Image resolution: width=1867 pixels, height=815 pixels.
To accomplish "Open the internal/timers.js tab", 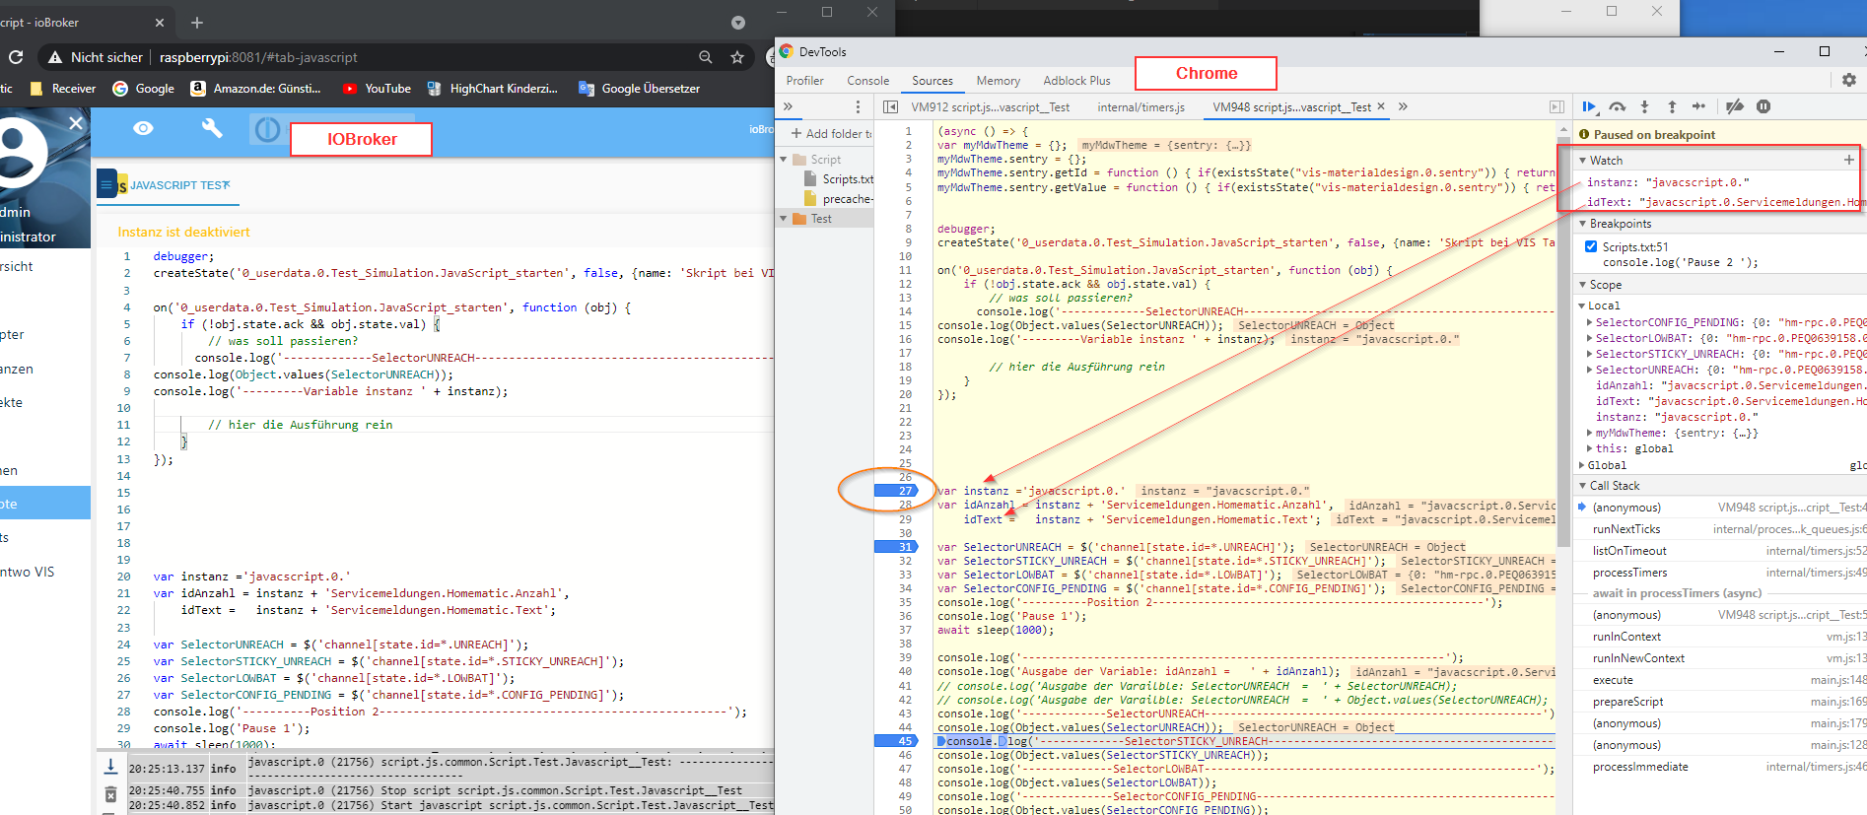I will coord(1141,106).
